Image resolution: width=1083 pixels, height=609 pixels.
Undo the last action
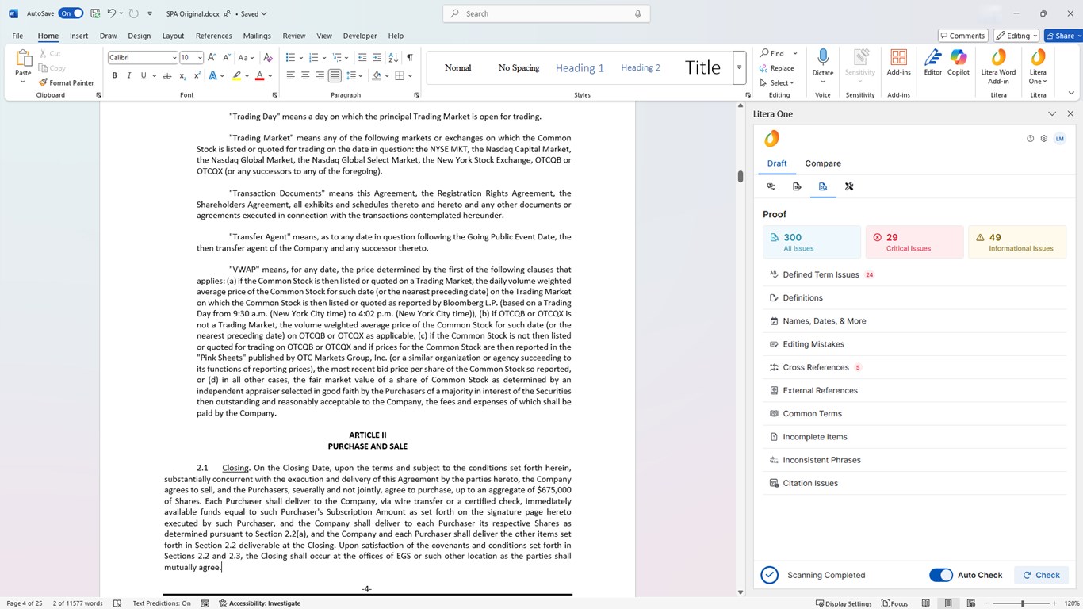coord(111,13)
